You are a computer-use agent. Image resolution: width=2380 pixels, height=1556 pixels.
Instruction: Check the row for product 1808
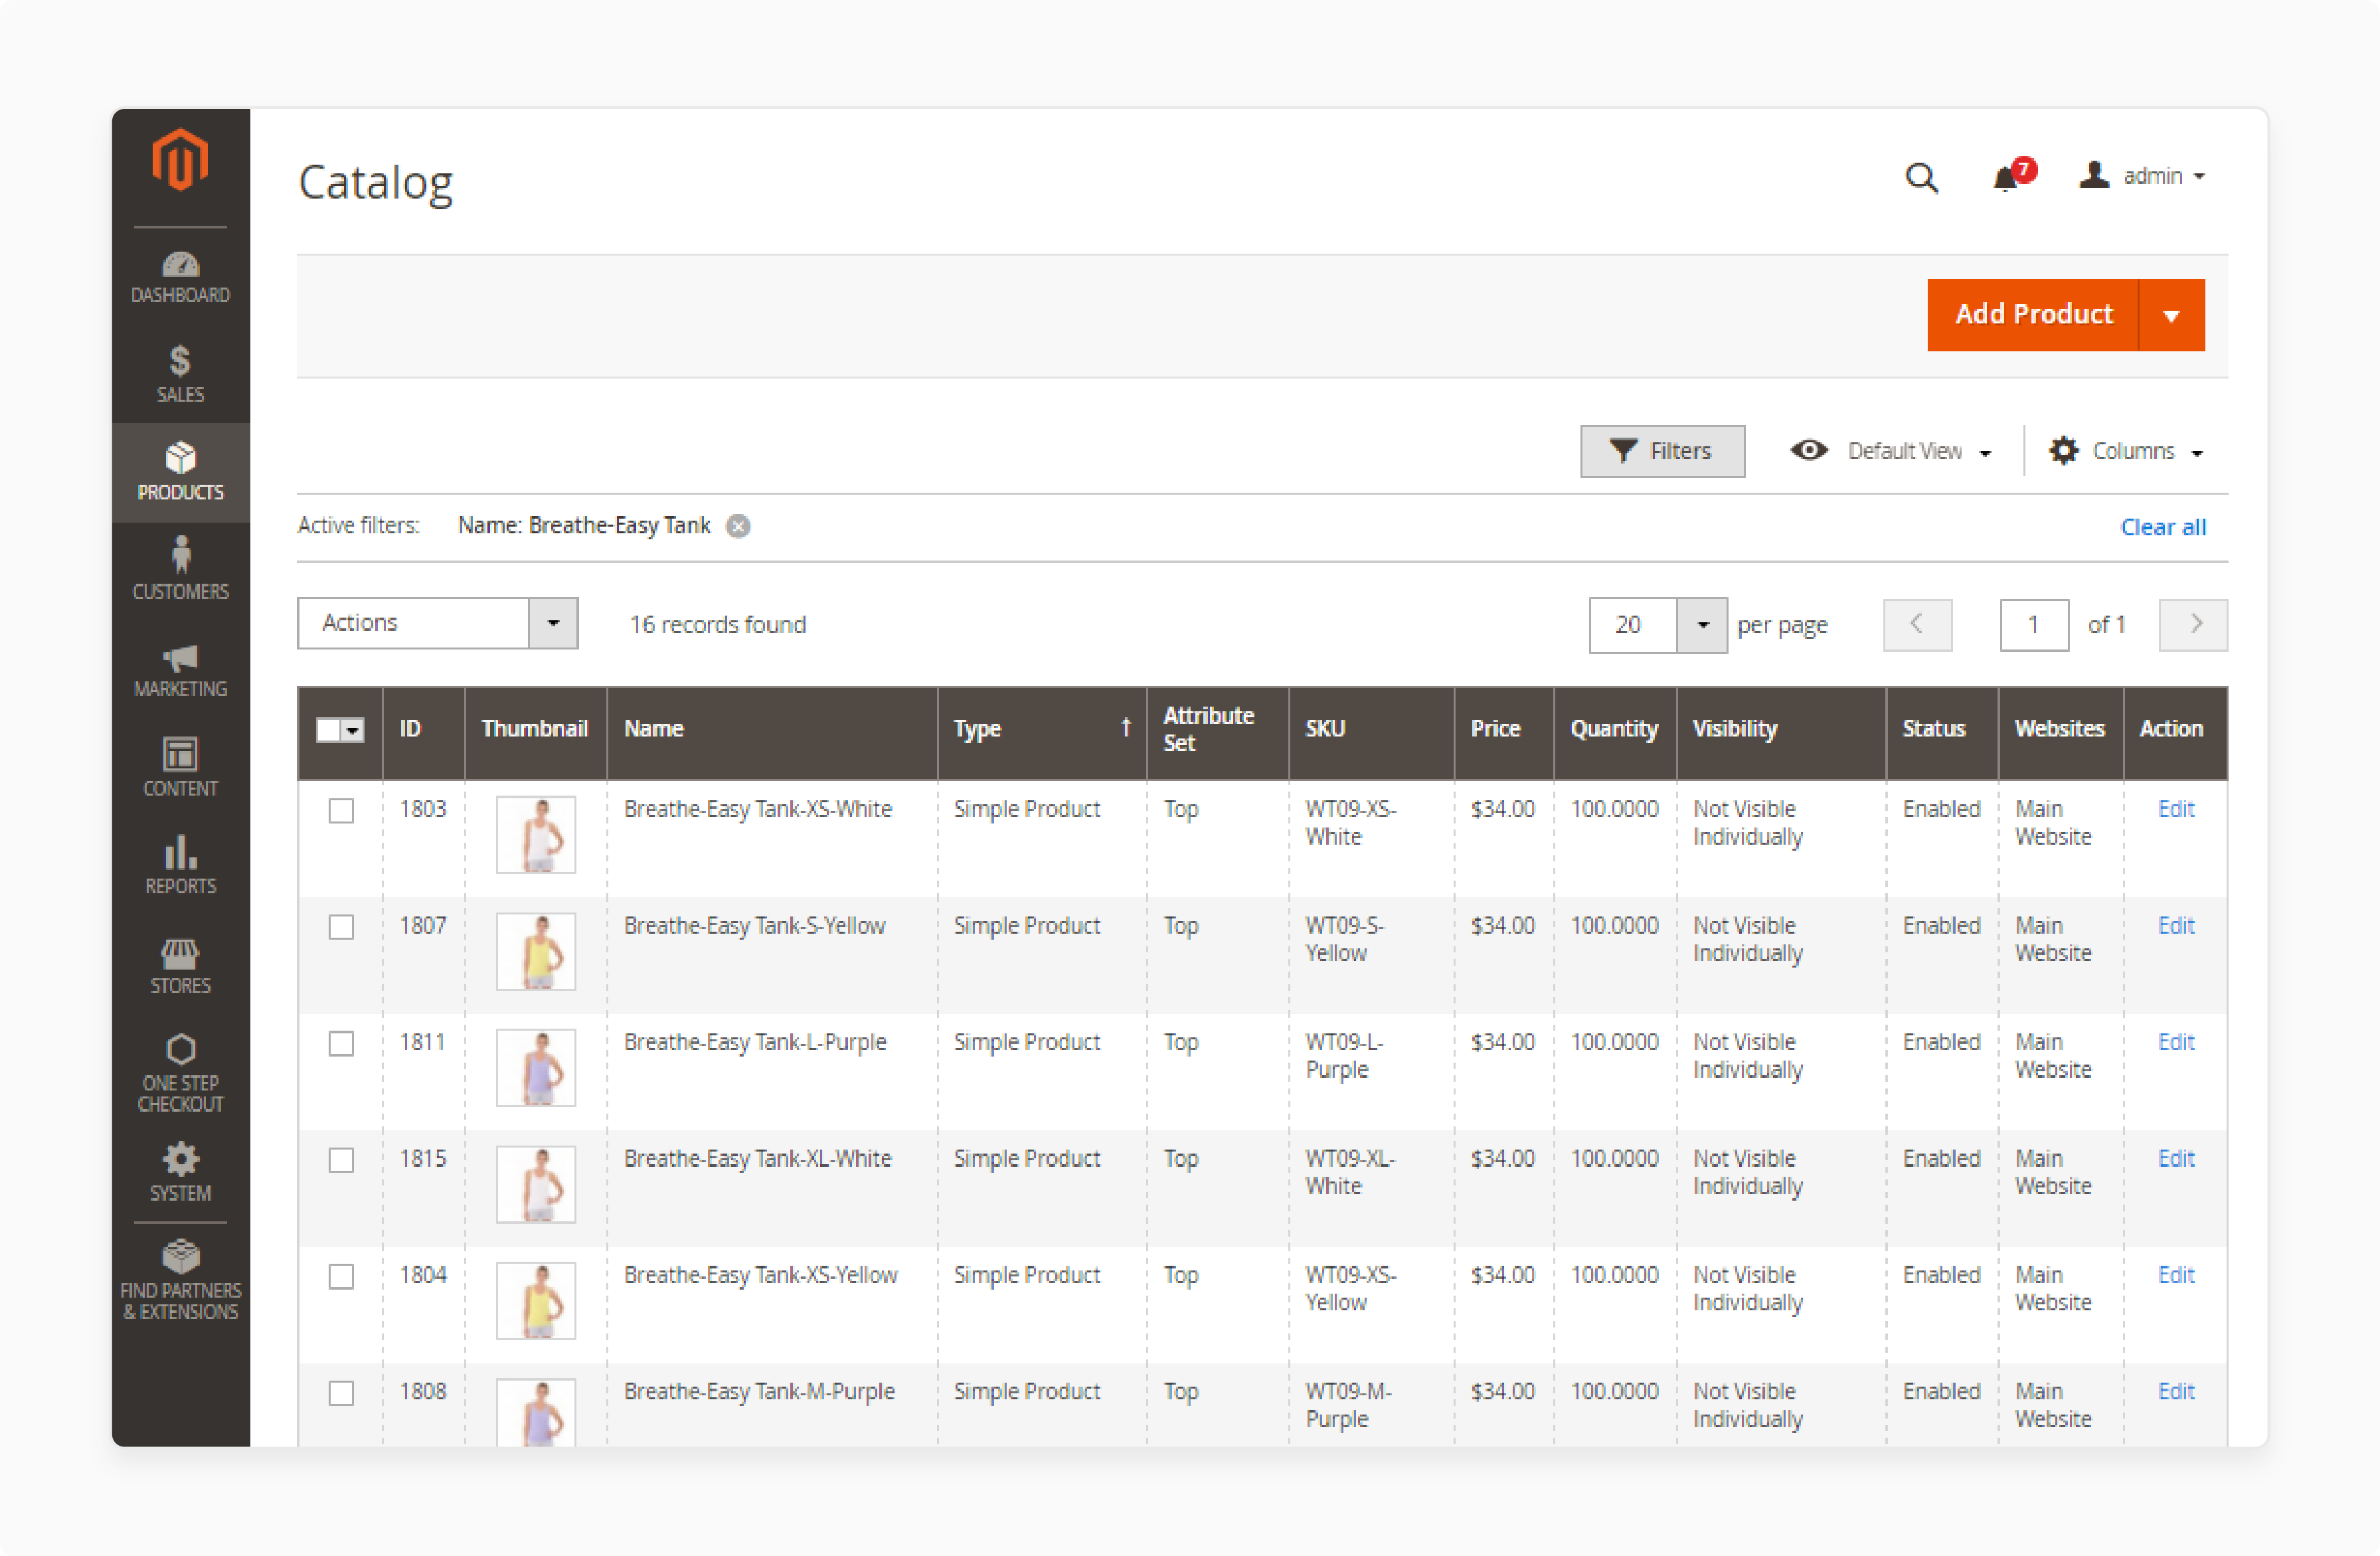pos(341,1393)
